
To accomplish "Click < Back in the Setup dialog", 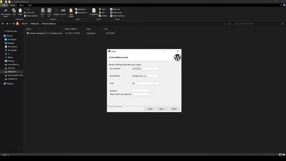I will (x=150, y=109).
